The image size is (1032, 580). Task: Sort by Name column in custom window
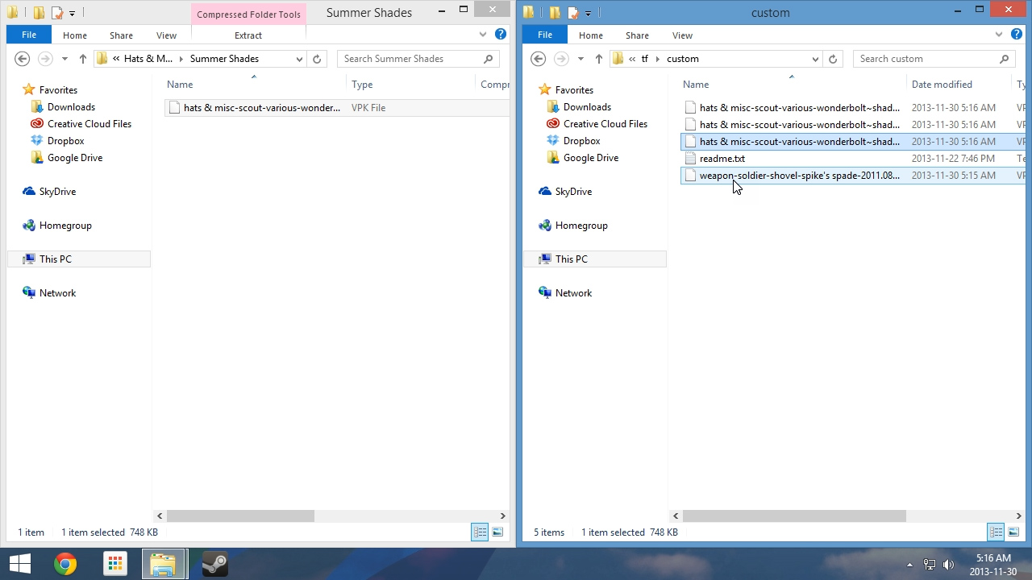click(696, 85)
